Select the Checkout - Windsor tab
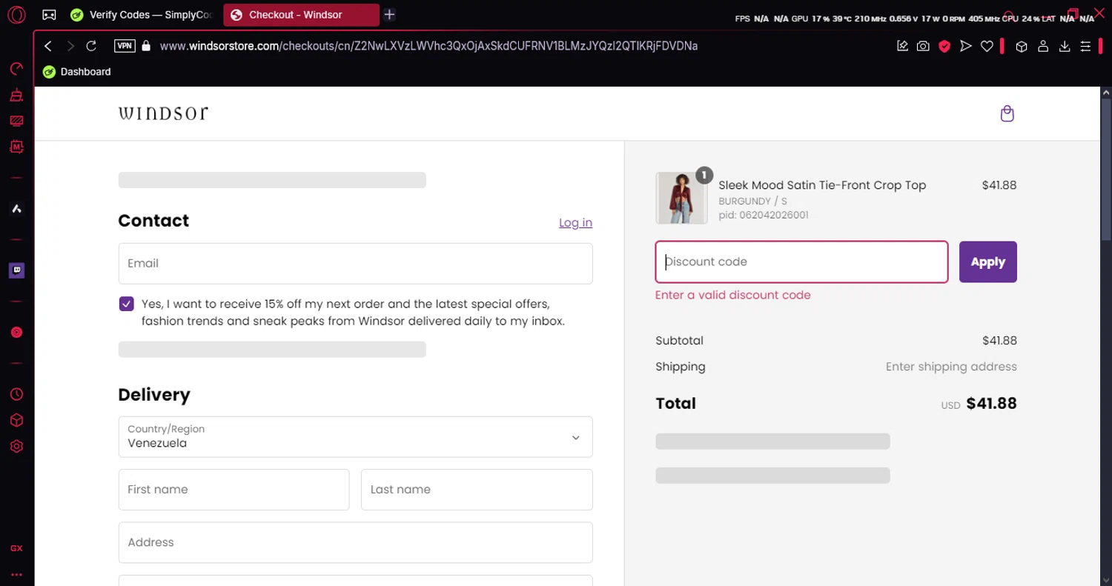This screenshot has height=586, width=1112. pos(301,15)
